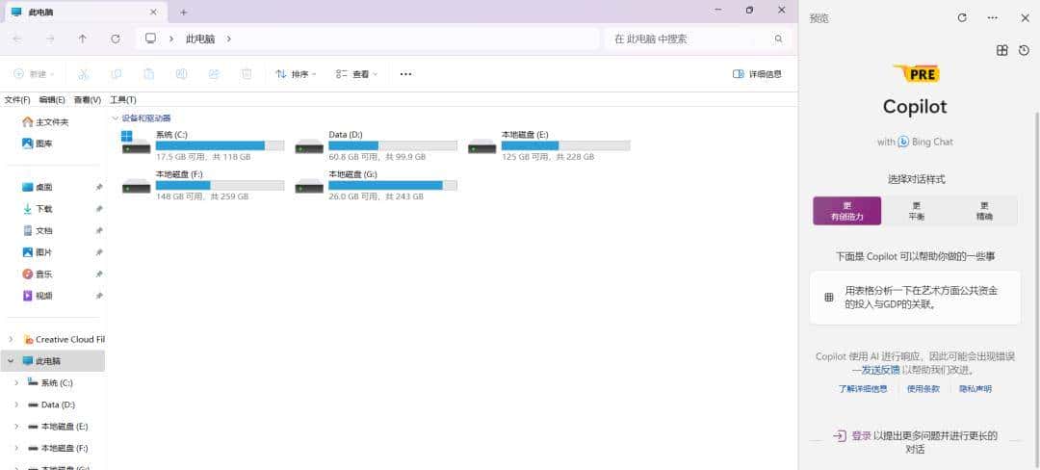Open Copilot chat history icon

pyautogui.click(x=1024, y=50)
